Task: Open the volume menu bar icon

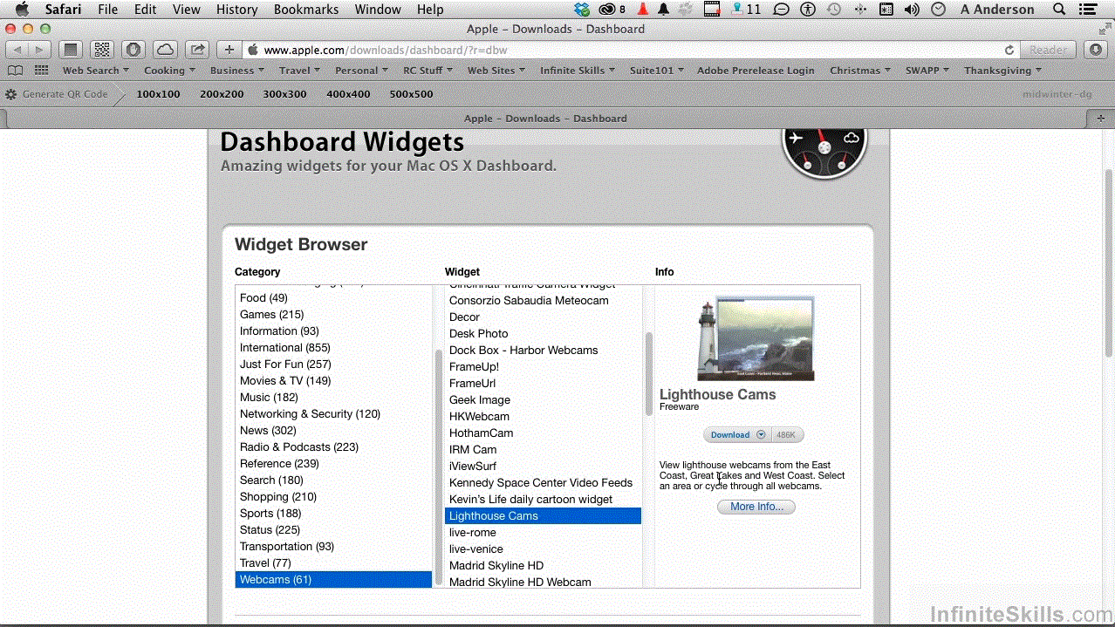Action: [x=912, y=10]
